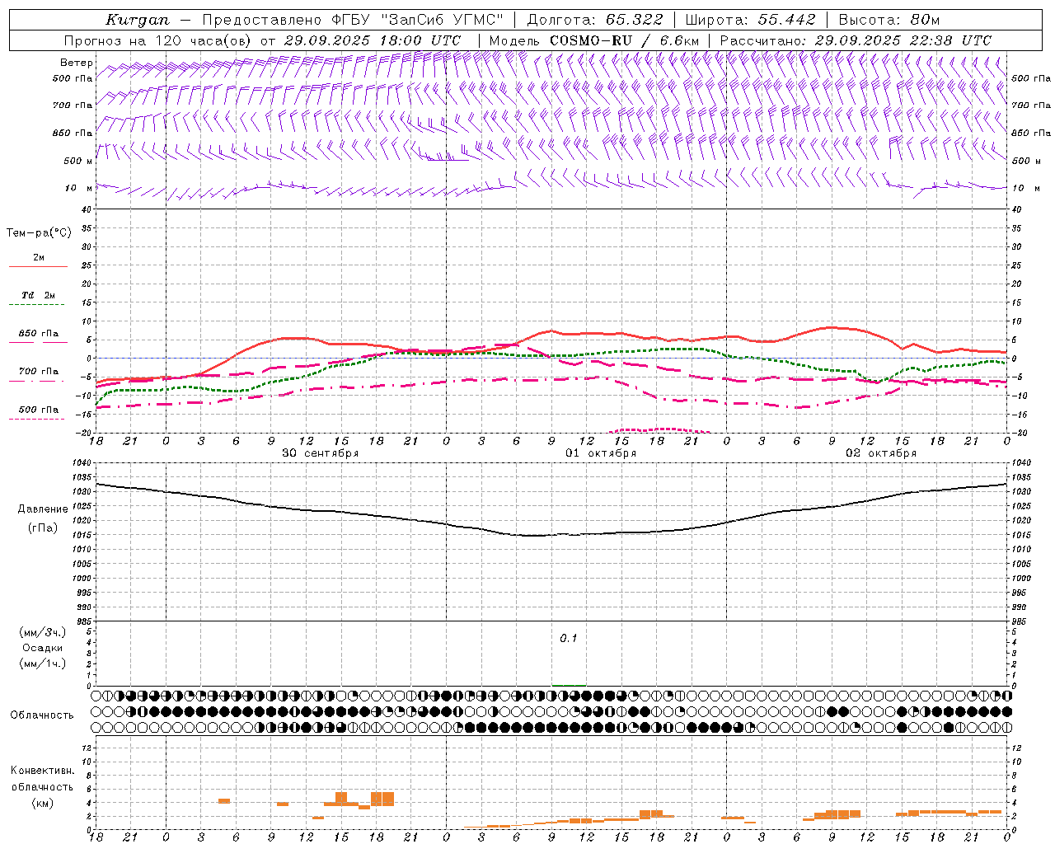The width and height of the screenshot is (1055, 844).
Task: Click the '(гПа)' unit under Давление
Action: [x=43, y=527]
